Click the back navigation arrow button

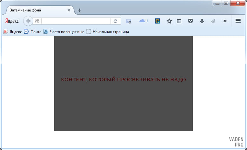(28, 21)
